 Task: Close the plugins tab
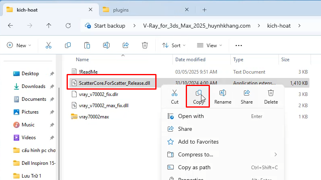click(187, 10)
